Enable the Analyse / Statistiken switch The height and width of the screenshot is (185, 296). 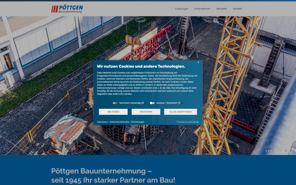[152, 103]
